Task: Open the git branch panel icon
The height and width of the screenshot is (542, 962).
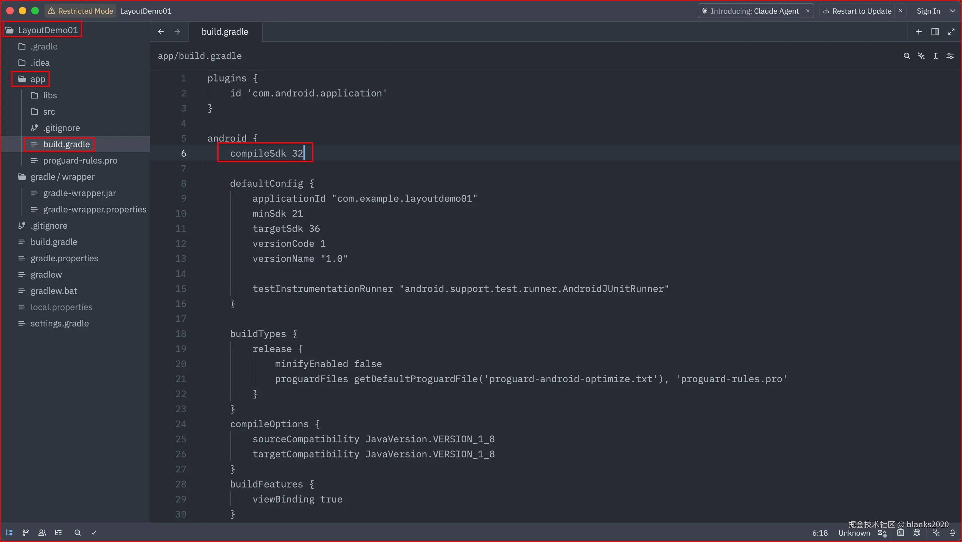Action: click(25, 533)
